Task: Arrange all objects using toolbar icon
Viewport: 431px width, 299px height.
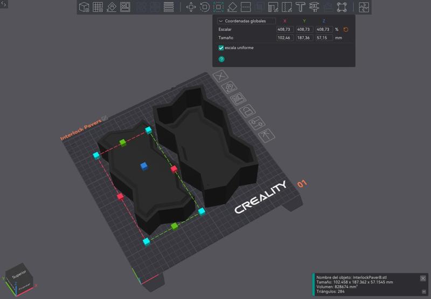Action: [125, 7]
